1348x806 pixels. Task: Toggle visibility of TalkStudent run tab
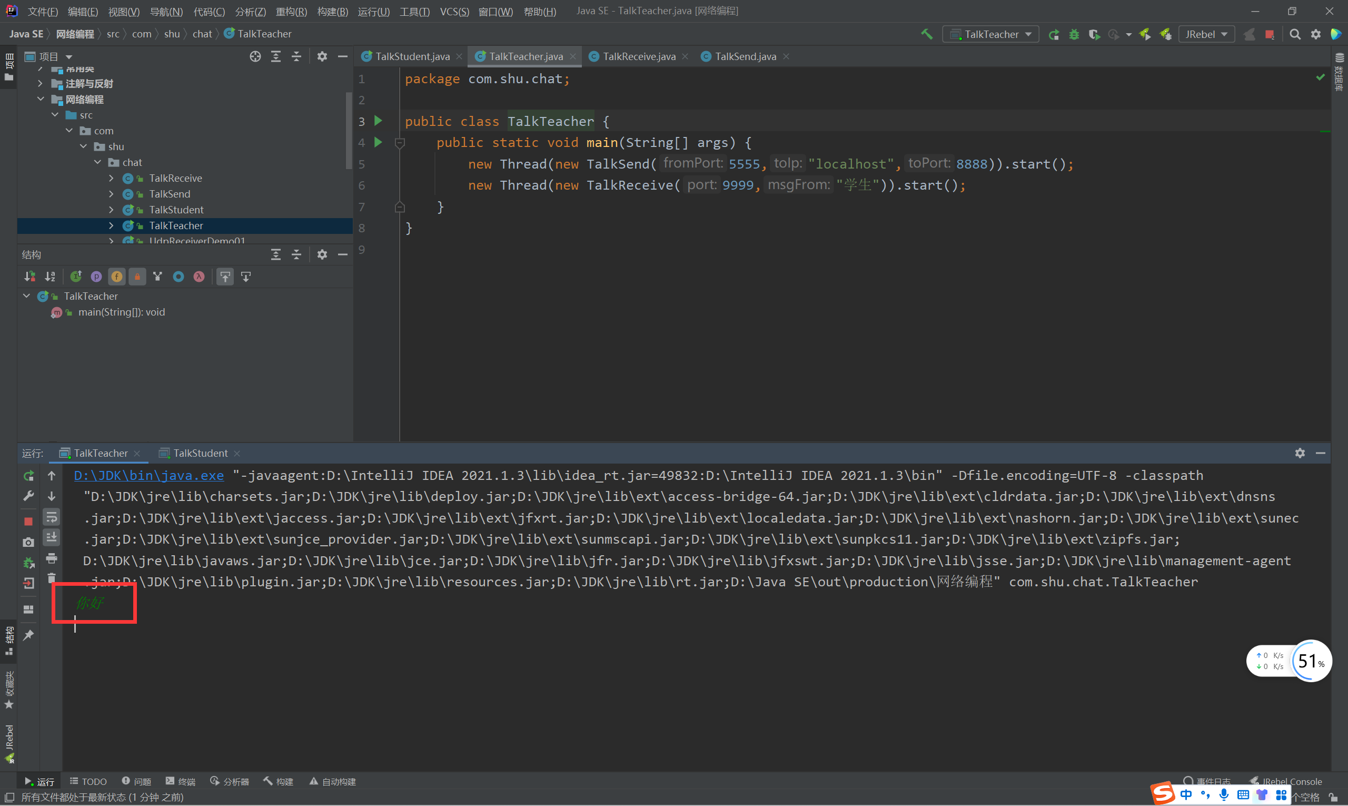point(200,452)
